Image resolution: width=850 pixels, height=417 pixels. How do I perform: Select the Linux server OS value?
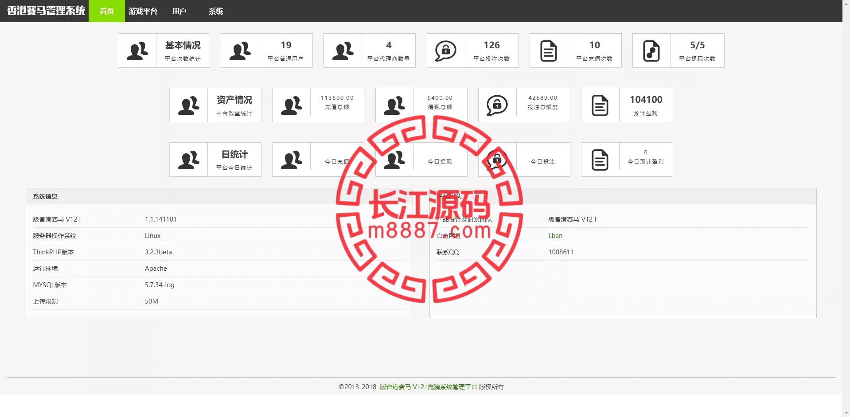pyautogui.click(x=153, y=236)
